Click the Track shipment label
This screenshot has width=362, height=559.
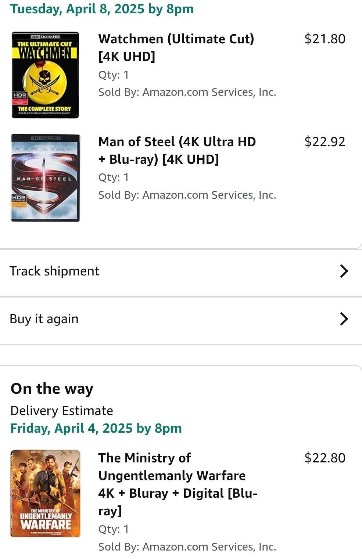click(x=54, y=271)
